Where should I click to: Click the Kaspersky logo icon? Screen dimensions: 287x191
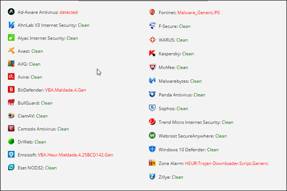coord(152,54)
